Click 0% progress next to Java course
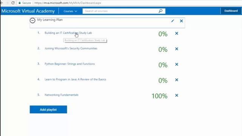The image size is (242, 136). pos(163,80)
